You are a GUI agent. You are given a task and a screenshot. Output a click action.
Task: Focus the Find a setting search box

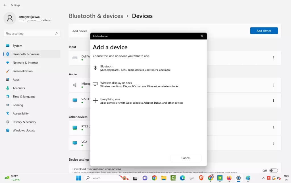coord(32,33)
